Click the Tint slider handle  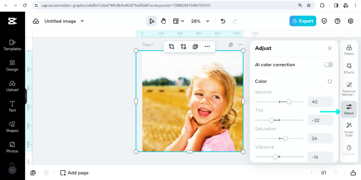coord(271,120)
